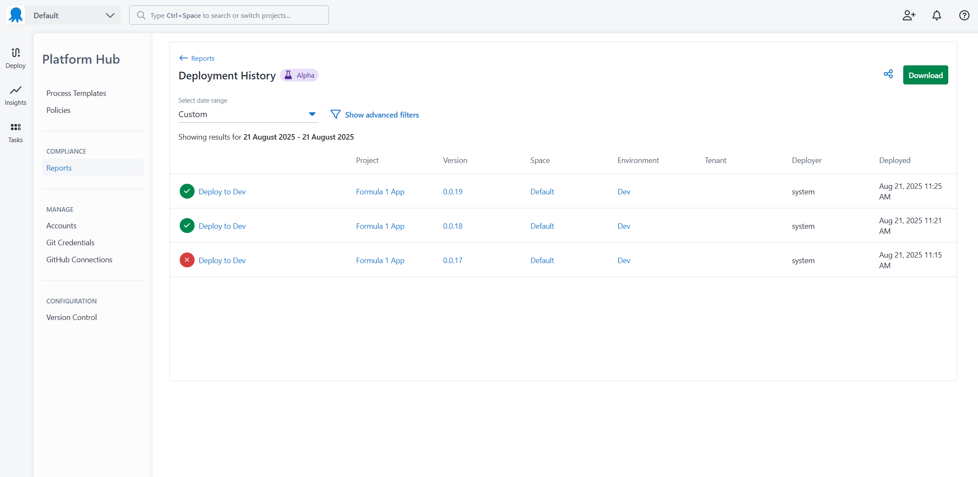
Task: Expand the Default space switcher
Action: pos(73,15)
